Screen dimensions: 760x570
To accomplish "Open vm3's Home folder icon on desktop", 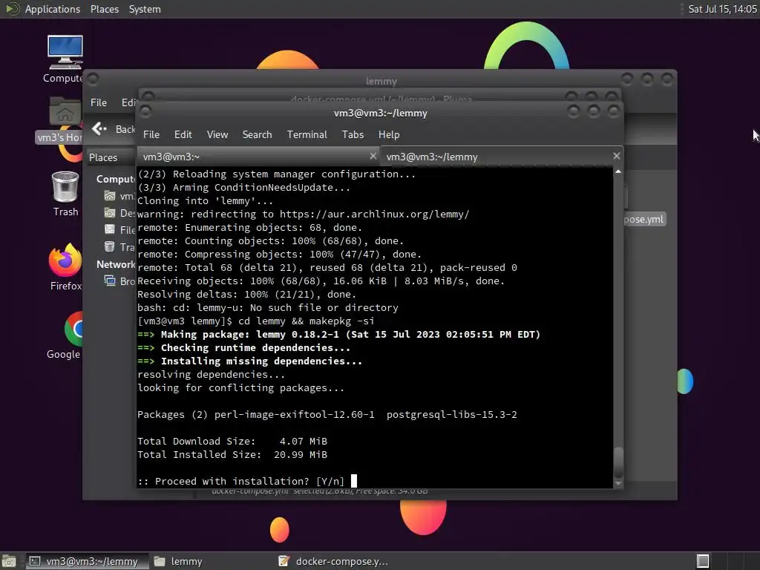I will 65,112.
